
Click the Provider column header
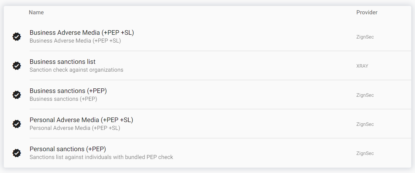367,12
